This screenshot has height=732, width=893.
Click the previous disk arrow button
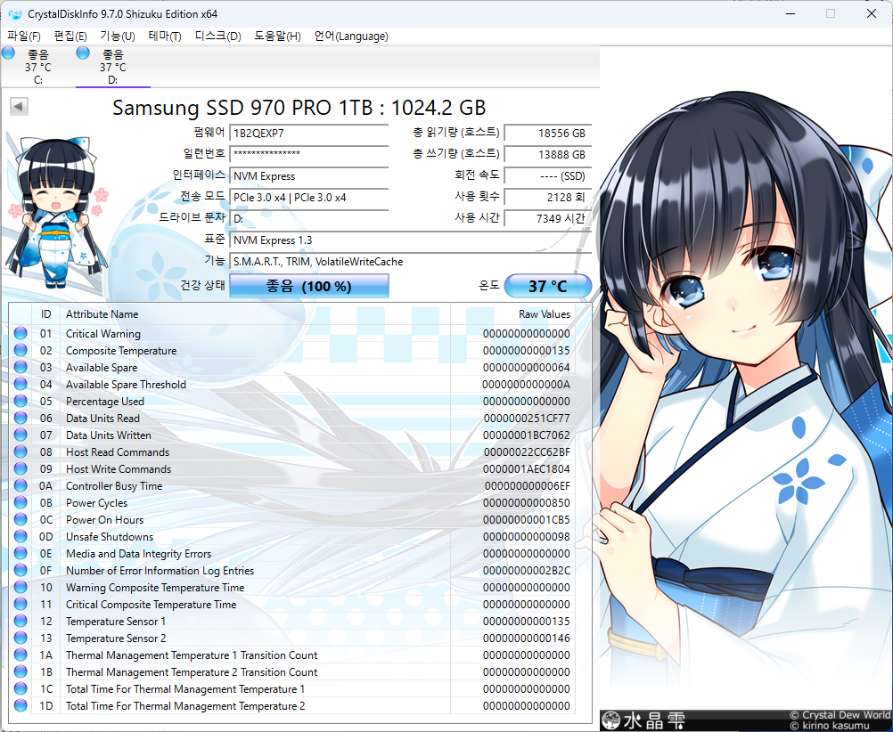coord(19,106)
